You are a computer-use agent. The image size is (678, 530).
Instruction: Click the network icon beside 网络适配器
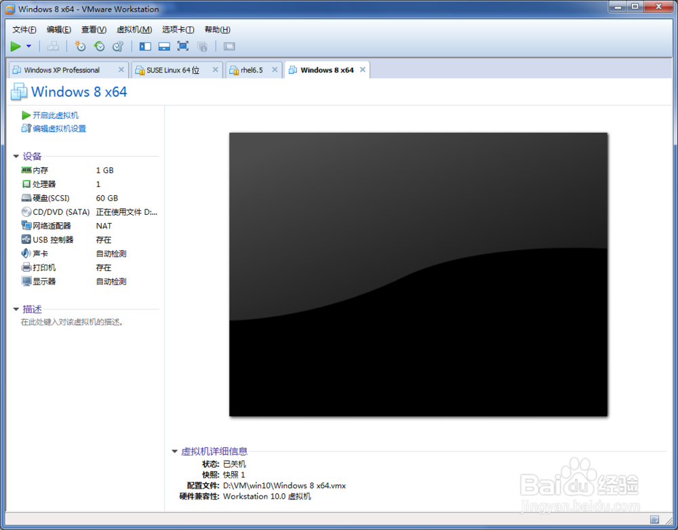[x=26, y=225]
